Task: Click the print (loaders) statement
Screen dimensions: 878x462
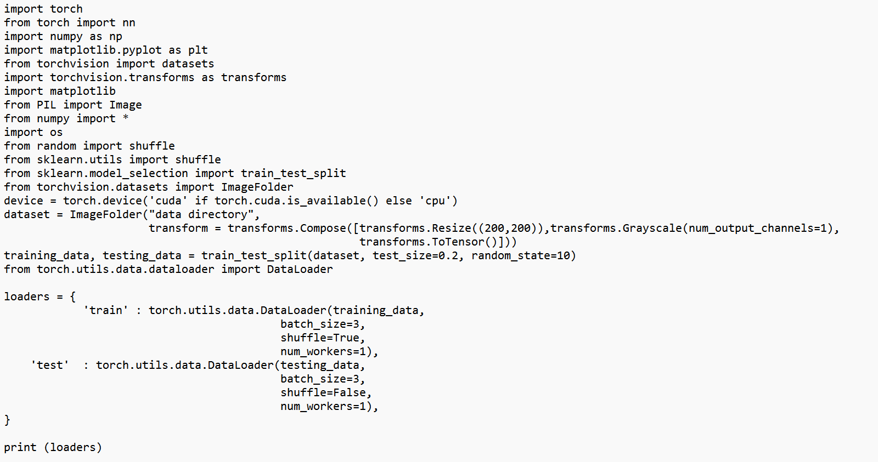Action: [x=53, y=448]
